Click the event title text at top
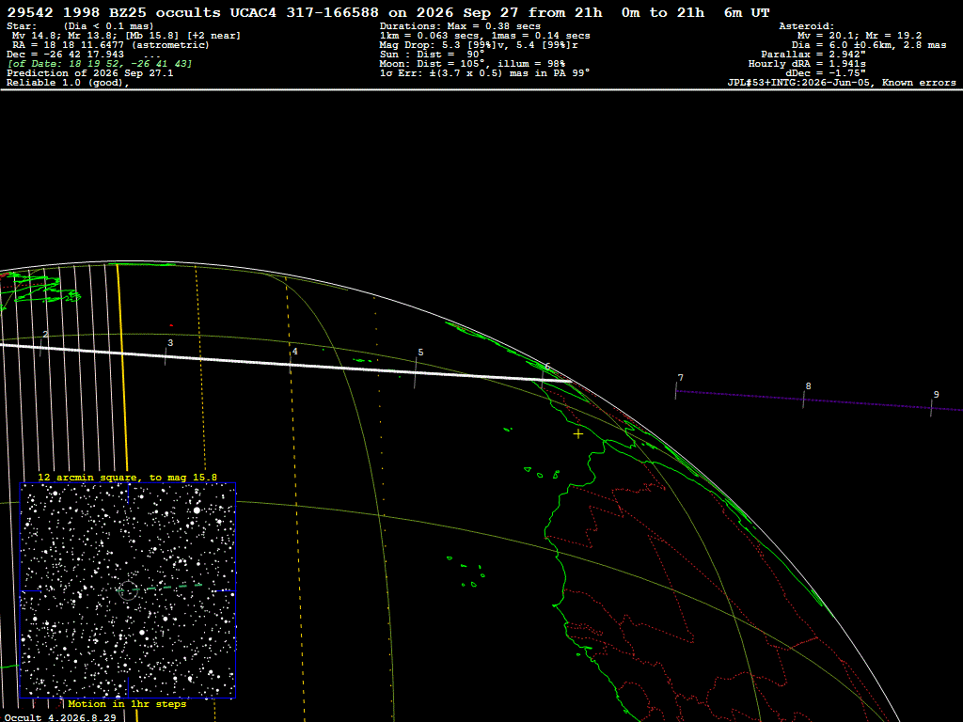 [x=387, y=13]
